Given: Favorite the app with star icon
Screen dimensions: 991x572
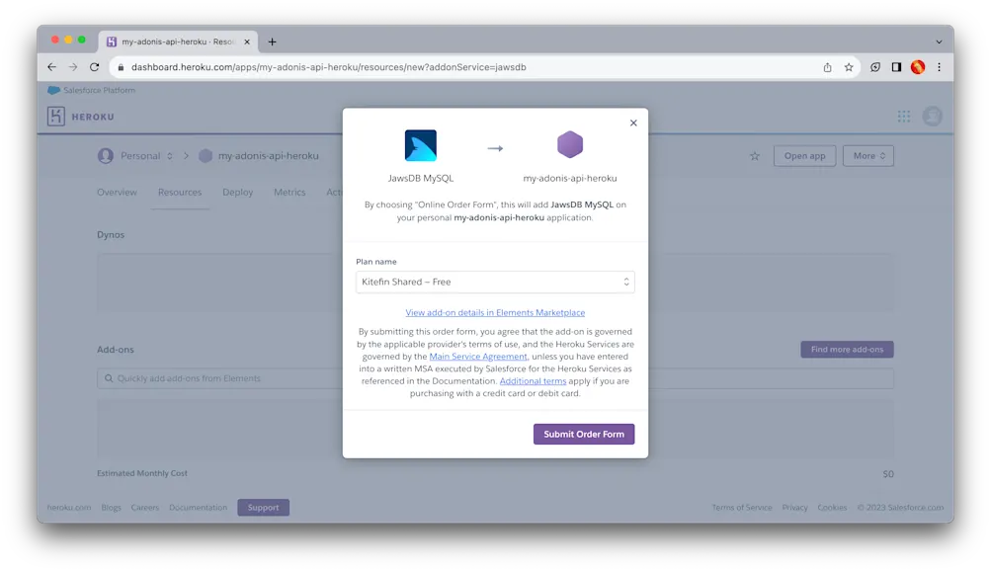Looking at the screenshot, I should click(755, 156).
